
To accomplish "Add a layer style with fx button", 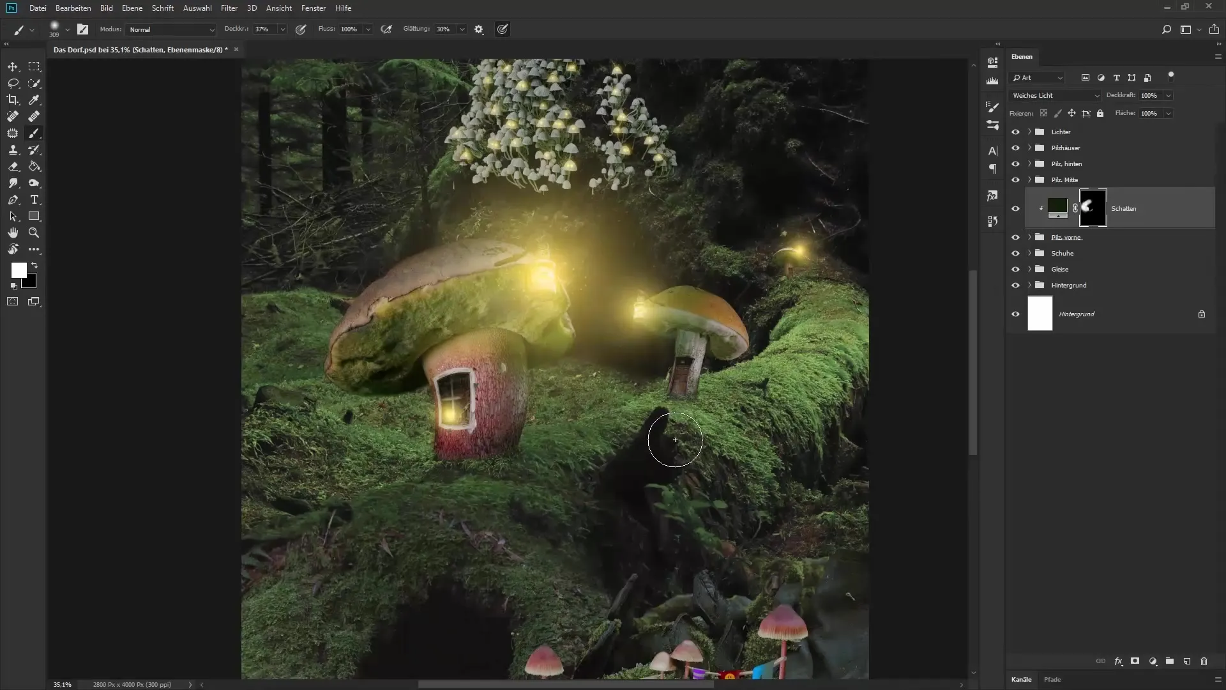I will (x=1118, y=661).
